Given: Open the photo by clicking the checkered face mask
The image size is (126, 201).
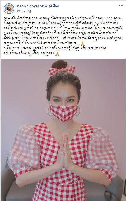Looking at the screenshot, I should point(64,112).
